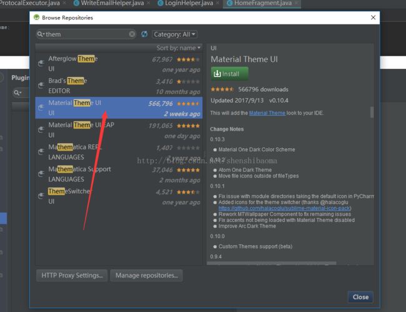
Task: Select the Mathematica Support plugin row
Action: point(119,174)
